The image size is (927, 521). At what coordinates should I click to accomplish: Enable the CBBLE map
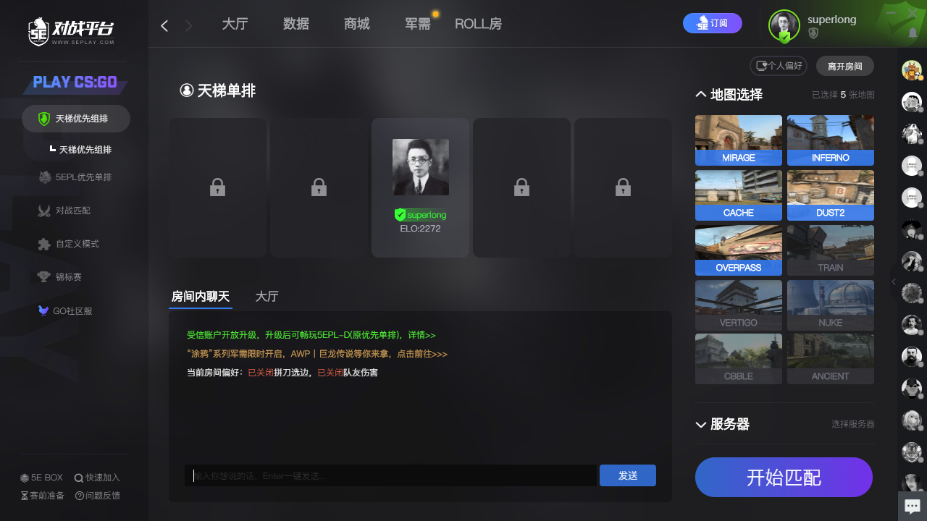[739, 359]
